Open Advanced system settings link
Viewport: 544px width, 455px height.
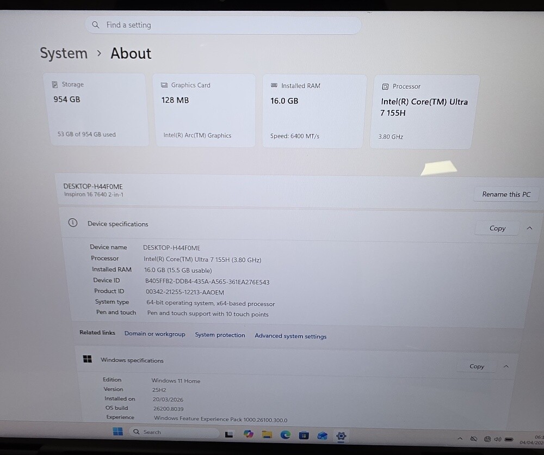pos(290,336)
